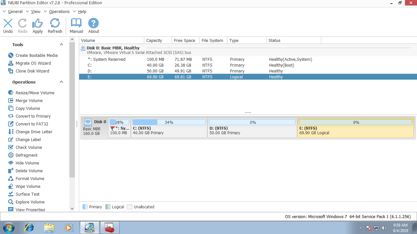This screenshot has height=234, width=417.
Task: Choose Resize/Move Volume operation
Action: pyautogui.click(x=35, y=93)
